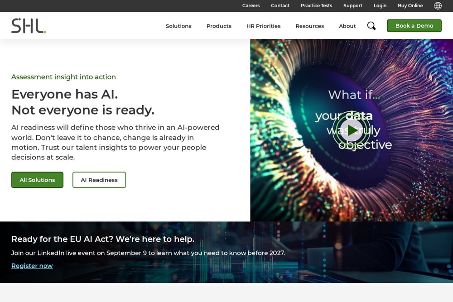This screenshot has width=453, height=302.
Task: Click the Login link
Action: point(380,5)
